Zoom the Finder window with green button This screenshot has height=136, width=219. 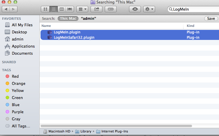tap(15, 2)
